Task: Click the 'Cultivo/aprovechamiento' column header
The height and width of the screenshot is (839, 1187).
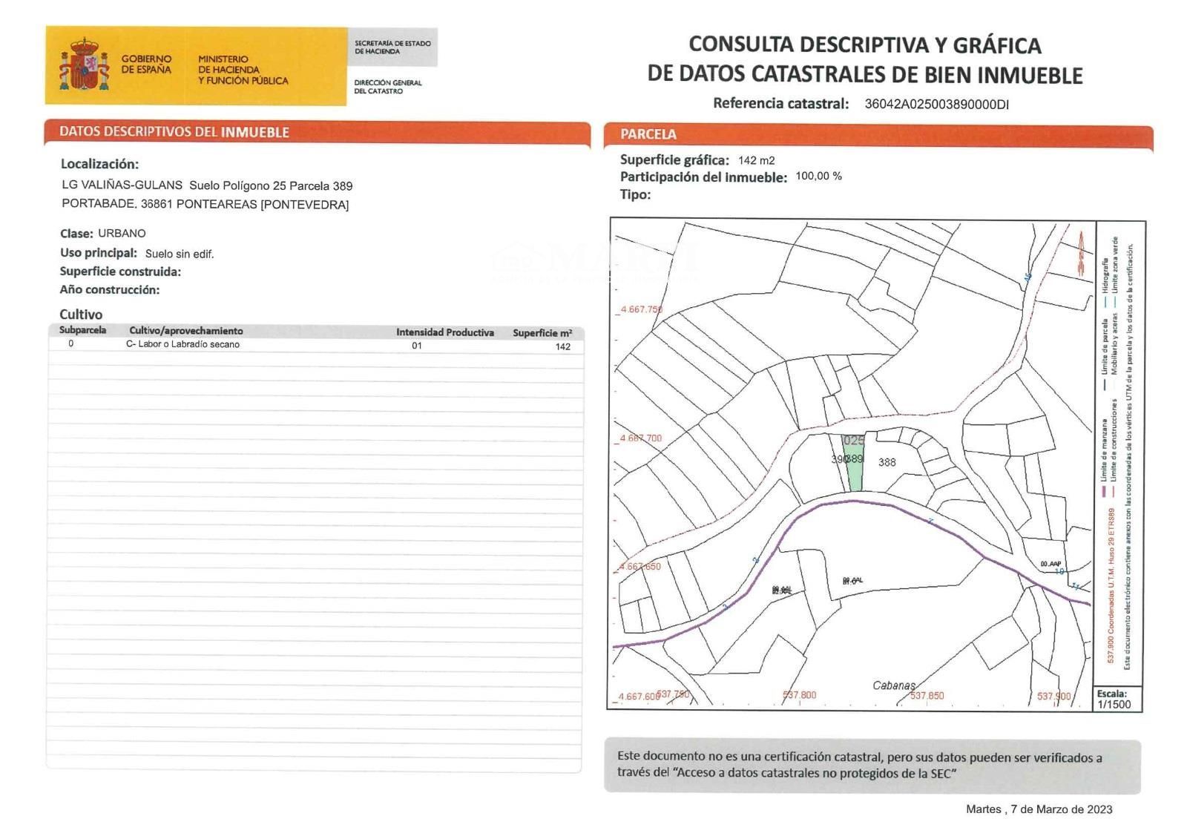Action: (186, 331)
